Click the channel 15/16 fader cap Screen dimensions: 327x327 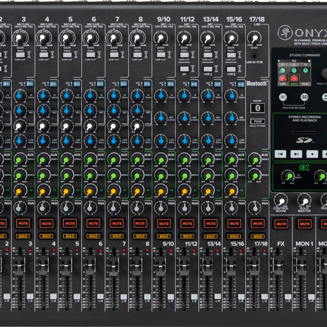pos(231,267)
